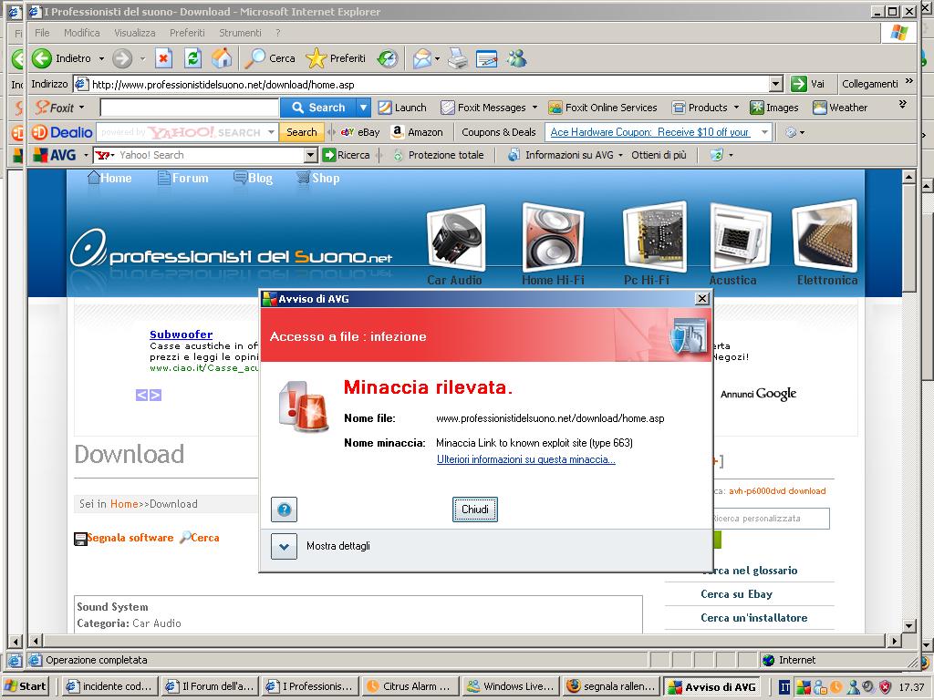Open Preferiti favorites star

tap(336, 58)
